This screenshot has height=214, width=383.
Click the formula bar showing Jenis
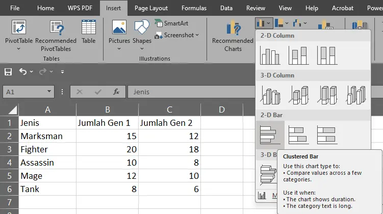pos(192,92)
